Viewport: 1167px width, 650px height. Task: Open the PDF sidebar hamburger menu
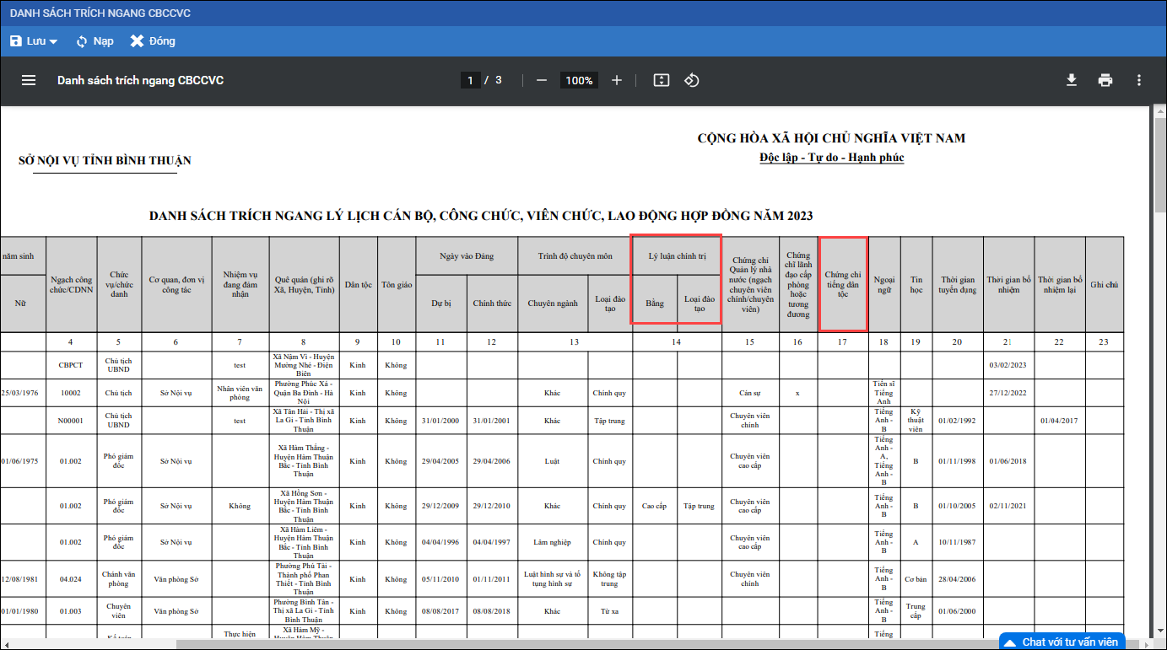click(x=29, y=80)
